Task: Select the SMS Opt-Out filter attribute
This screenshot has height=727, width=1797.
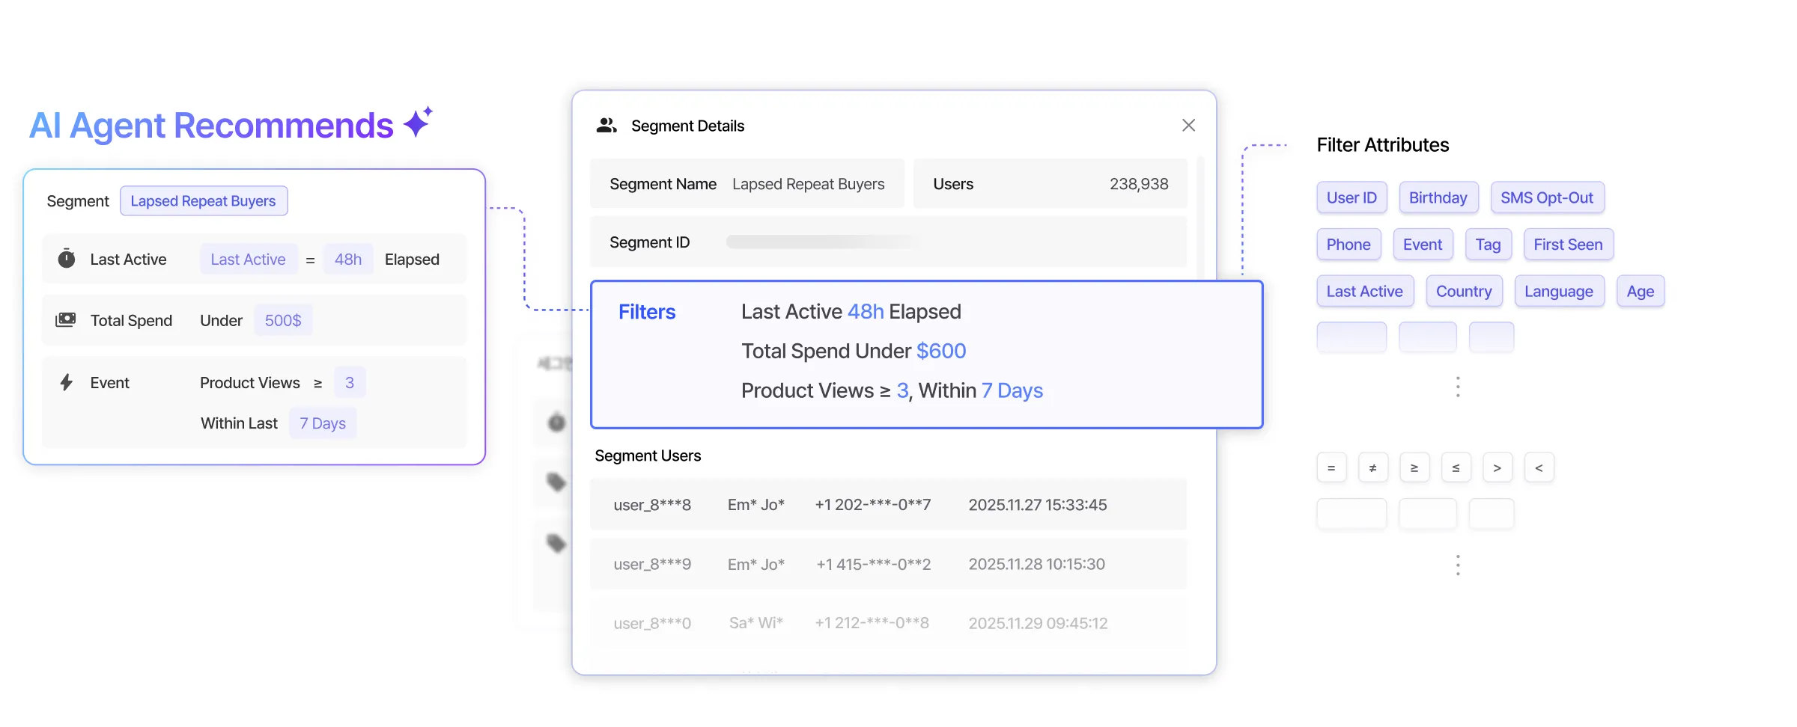Action: point(1547,198)
